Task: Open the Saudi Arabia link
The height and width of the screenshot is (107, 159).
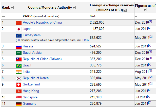Action: (x=32, y=52)
